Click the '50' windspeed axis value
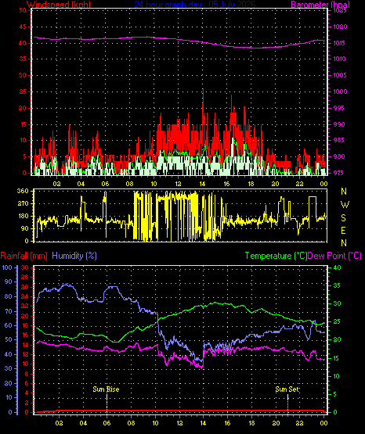Screen dimensions: 365x434 pos(23,10)
